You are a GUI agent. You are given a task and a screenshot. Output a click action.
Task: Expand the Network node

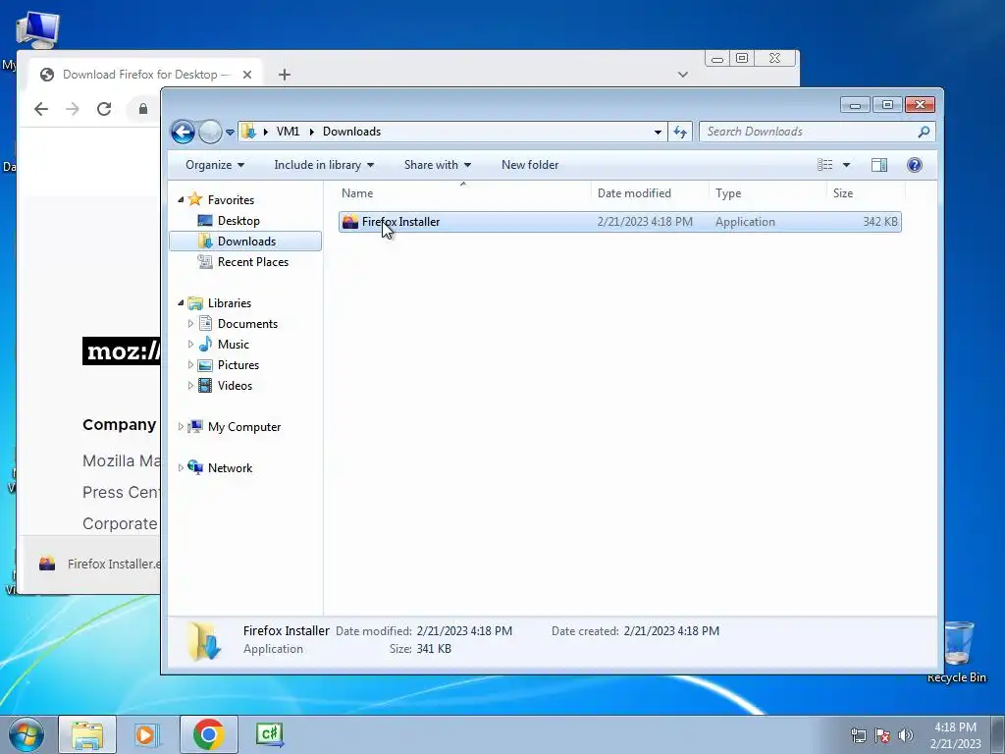[181, 468]
